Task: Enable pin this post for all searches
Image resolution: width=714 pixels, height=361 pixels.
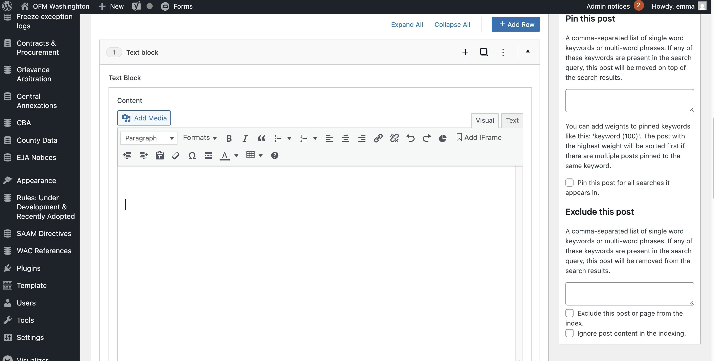Action: tap(569, 183)
